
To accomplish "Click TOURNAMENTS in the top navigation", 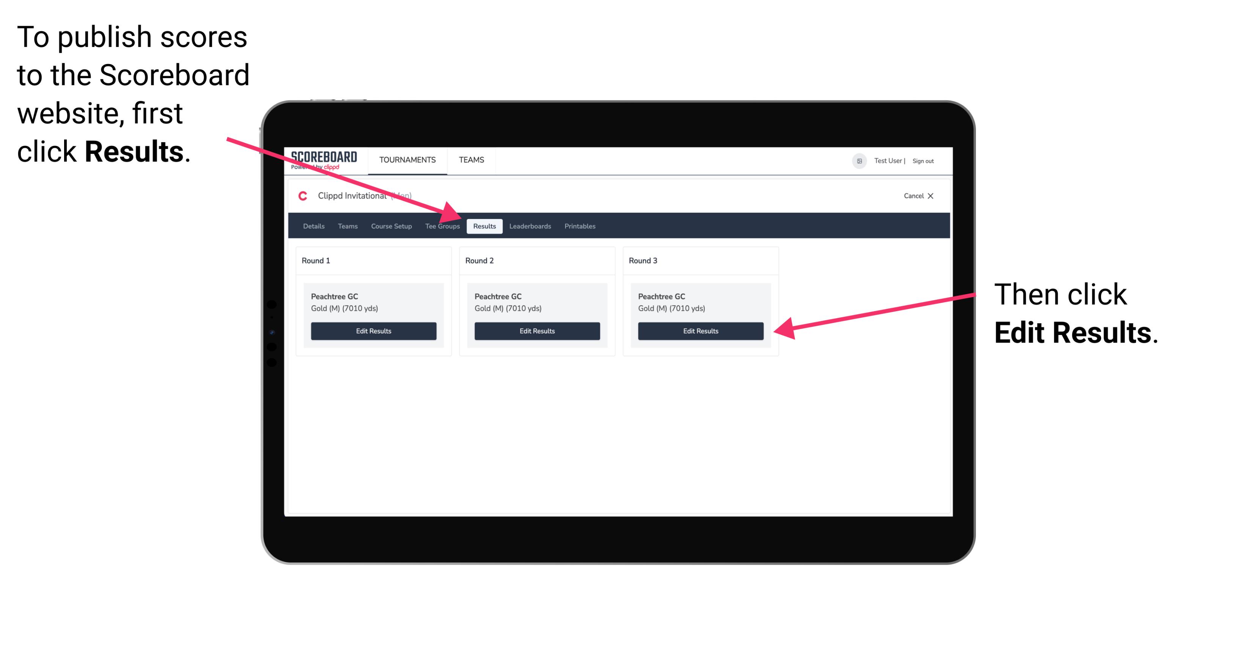I will coord(407,160).
